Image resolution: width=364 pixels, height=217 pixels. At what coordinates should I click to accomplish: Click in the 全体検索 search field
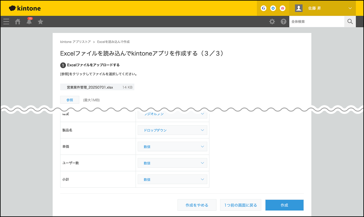pyautogui.click(x=316, y=21)
